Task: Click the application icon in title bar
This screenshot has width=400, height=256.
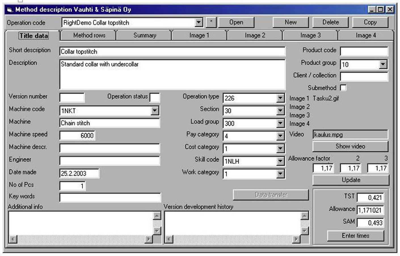Action: [x=10, y=10]
